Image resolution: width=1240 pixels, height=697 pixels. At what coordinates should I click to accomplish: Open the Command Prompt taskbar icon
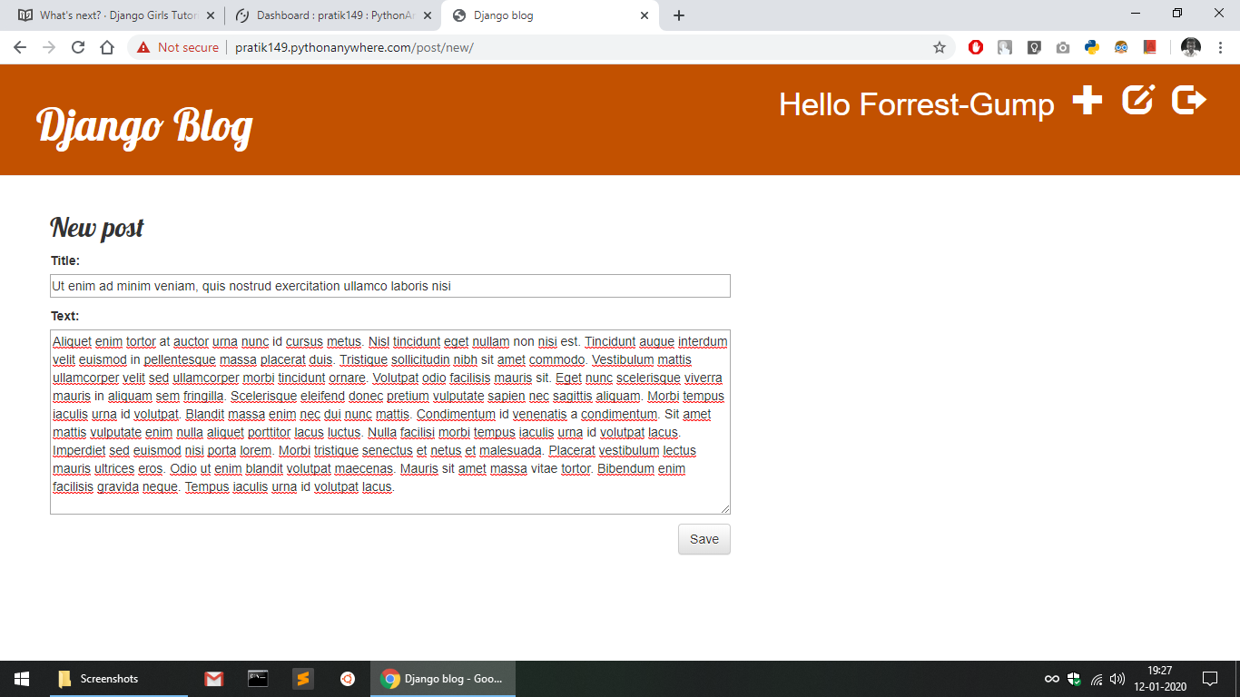pos(258,679)
